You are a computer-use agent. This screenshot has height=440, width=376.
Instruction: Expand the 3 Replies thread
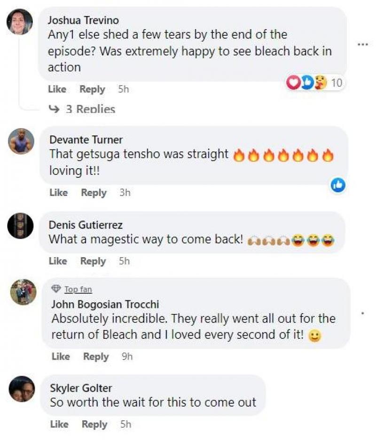pyautogui.click(x=82, y=109)
